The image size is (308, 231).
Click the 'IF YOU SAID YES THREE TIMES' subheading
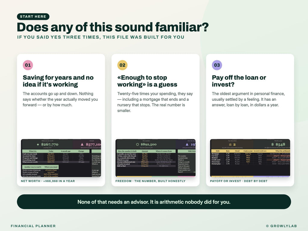101,37
